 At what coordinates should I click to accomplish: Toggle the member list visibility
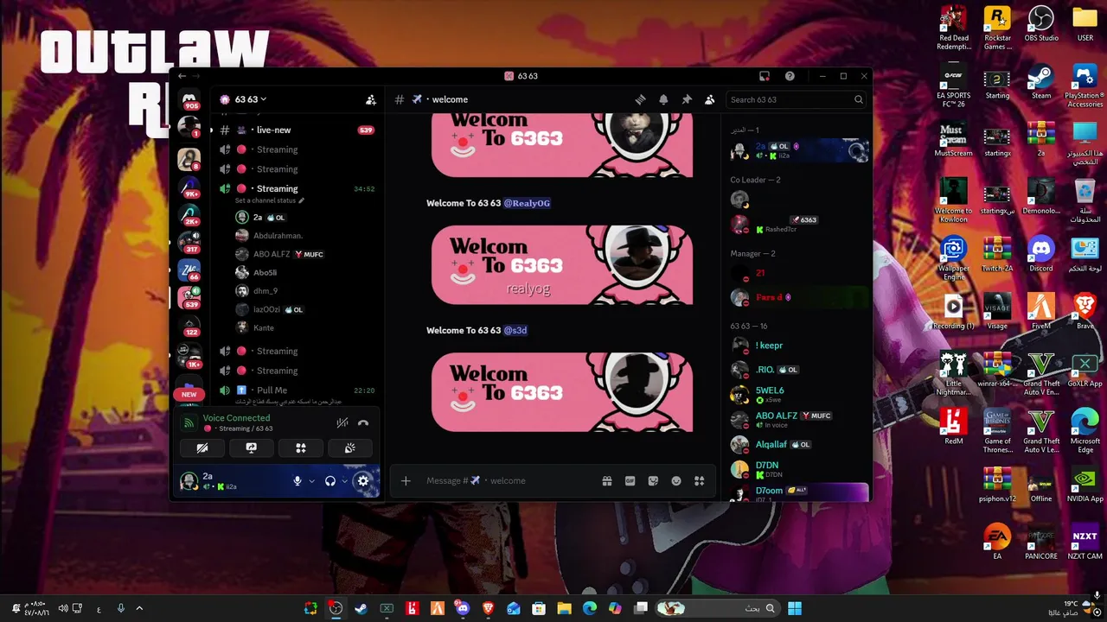[x=710, y=99]
